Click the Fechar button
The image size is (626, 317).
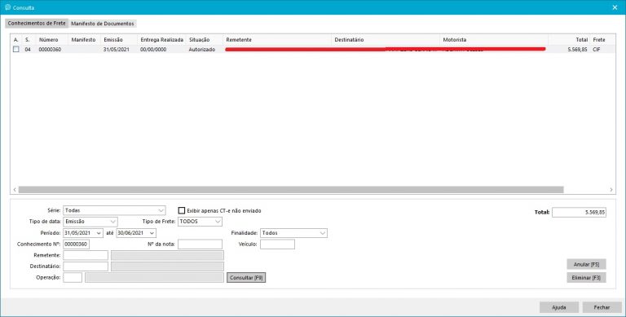pos(602,307)
